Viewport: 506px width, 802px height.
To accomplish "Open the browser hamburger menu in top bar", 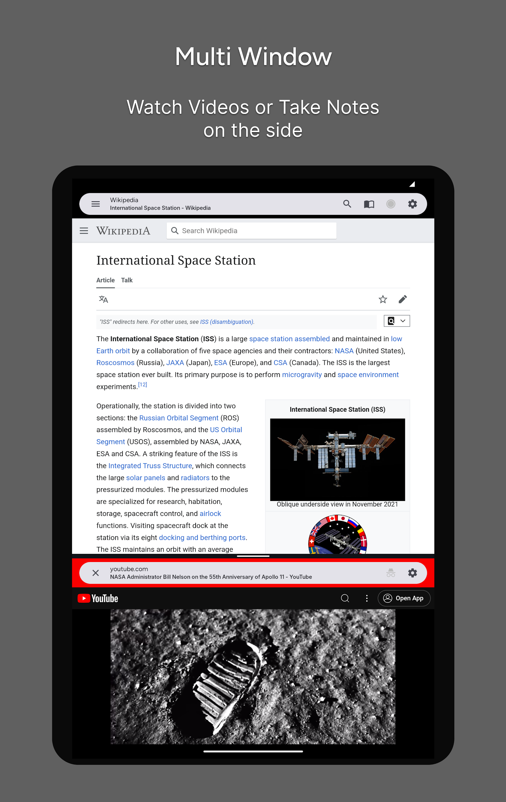I will coord(95,204).
